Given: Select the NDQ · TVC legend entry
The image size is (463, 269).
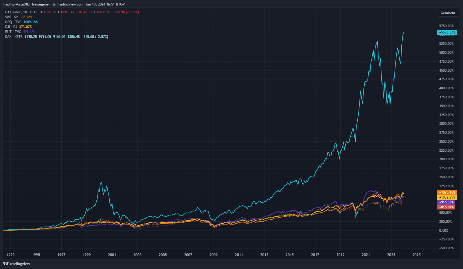Looking at the screenshot, I should 13,22.
